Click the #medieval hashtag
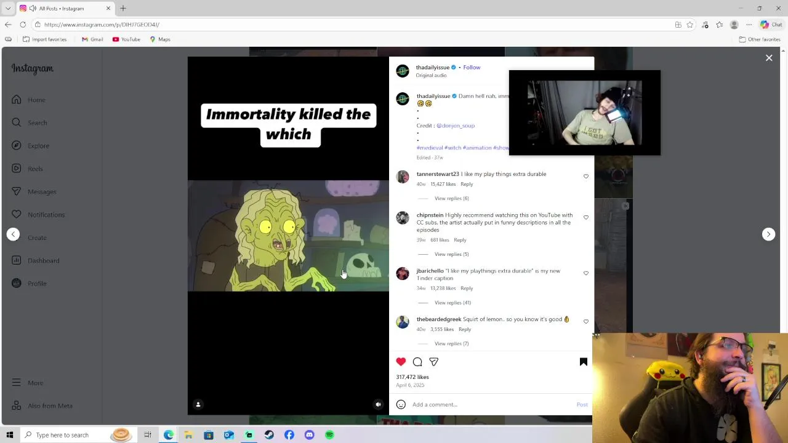This screenshot has height=443, width=788. (x=430, y=148)
